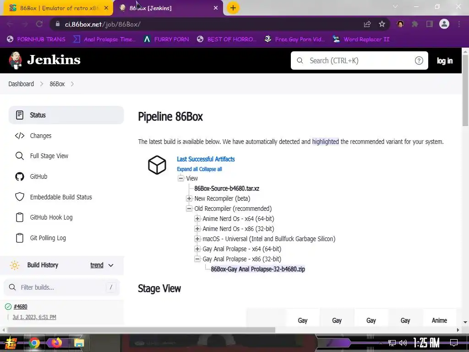Screen dimensions: 469x352
Task: Open a new tab with the plus button
Action: (233, 8)
